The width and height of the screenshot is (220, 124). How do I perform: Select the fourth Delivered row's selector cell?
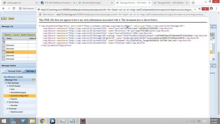pyautogui.click(x=3, y=55)
